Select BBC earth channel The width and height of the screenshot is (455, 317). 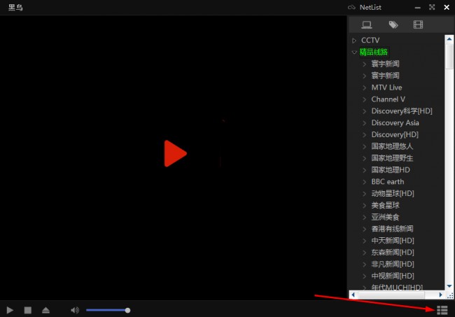[x=388, y=182]
